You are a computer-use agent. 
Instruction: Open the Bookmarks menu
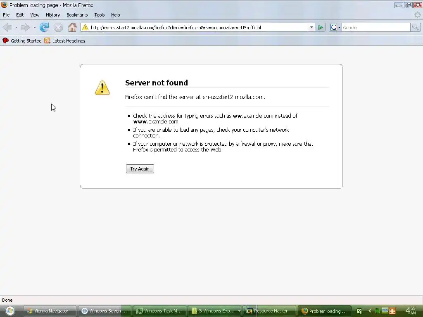(77, 15)
